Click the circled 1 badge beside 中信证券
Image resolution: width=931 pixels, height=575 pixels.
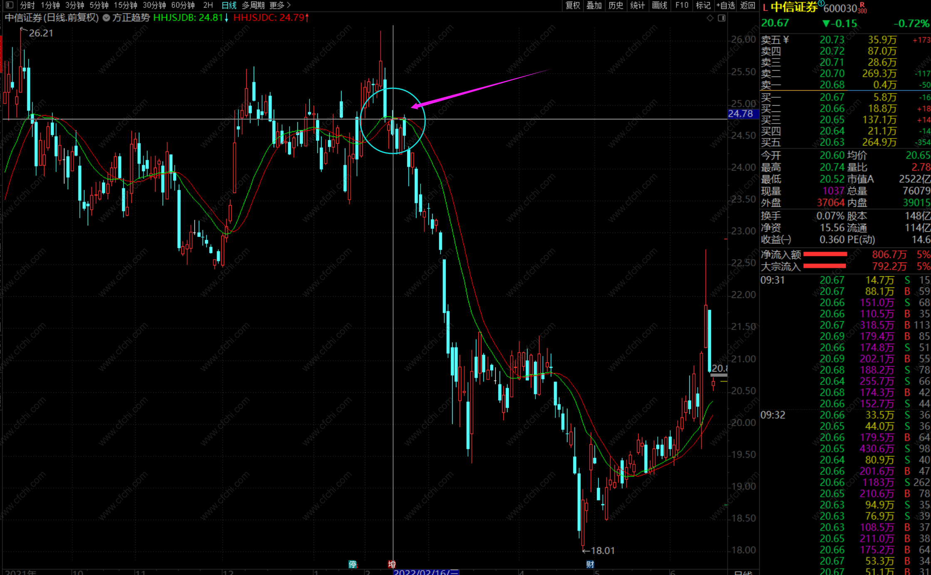821,3
